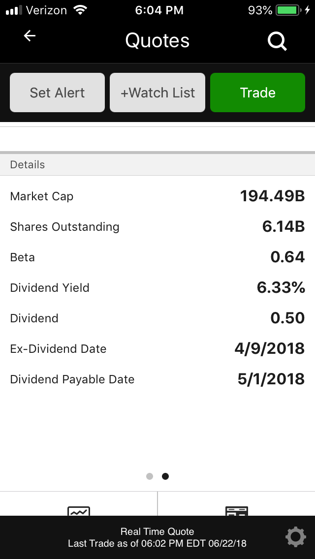Tap the Real Time Quote status text
Viewport: 315px width, 559px height.
click(x=157, y=531)
